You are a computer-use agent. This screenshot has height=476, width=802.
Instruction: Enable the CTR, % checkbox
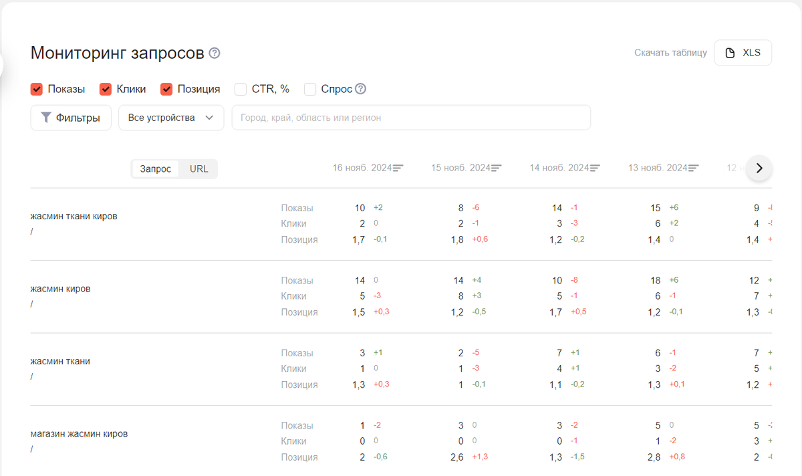pyautogui.click(x=241, y=89)
